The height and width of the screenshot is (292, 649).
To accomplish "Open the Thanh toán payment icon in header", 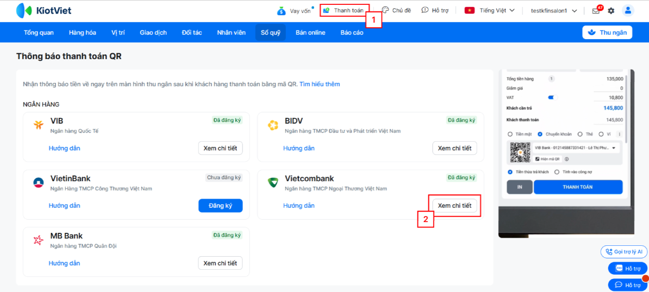I will pos(326,10).
